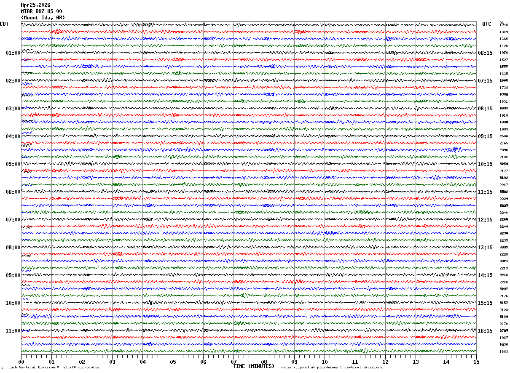Click the '14:15' UTC time label
This screenshot has width=510, height=373.
[x=485, y=275]
